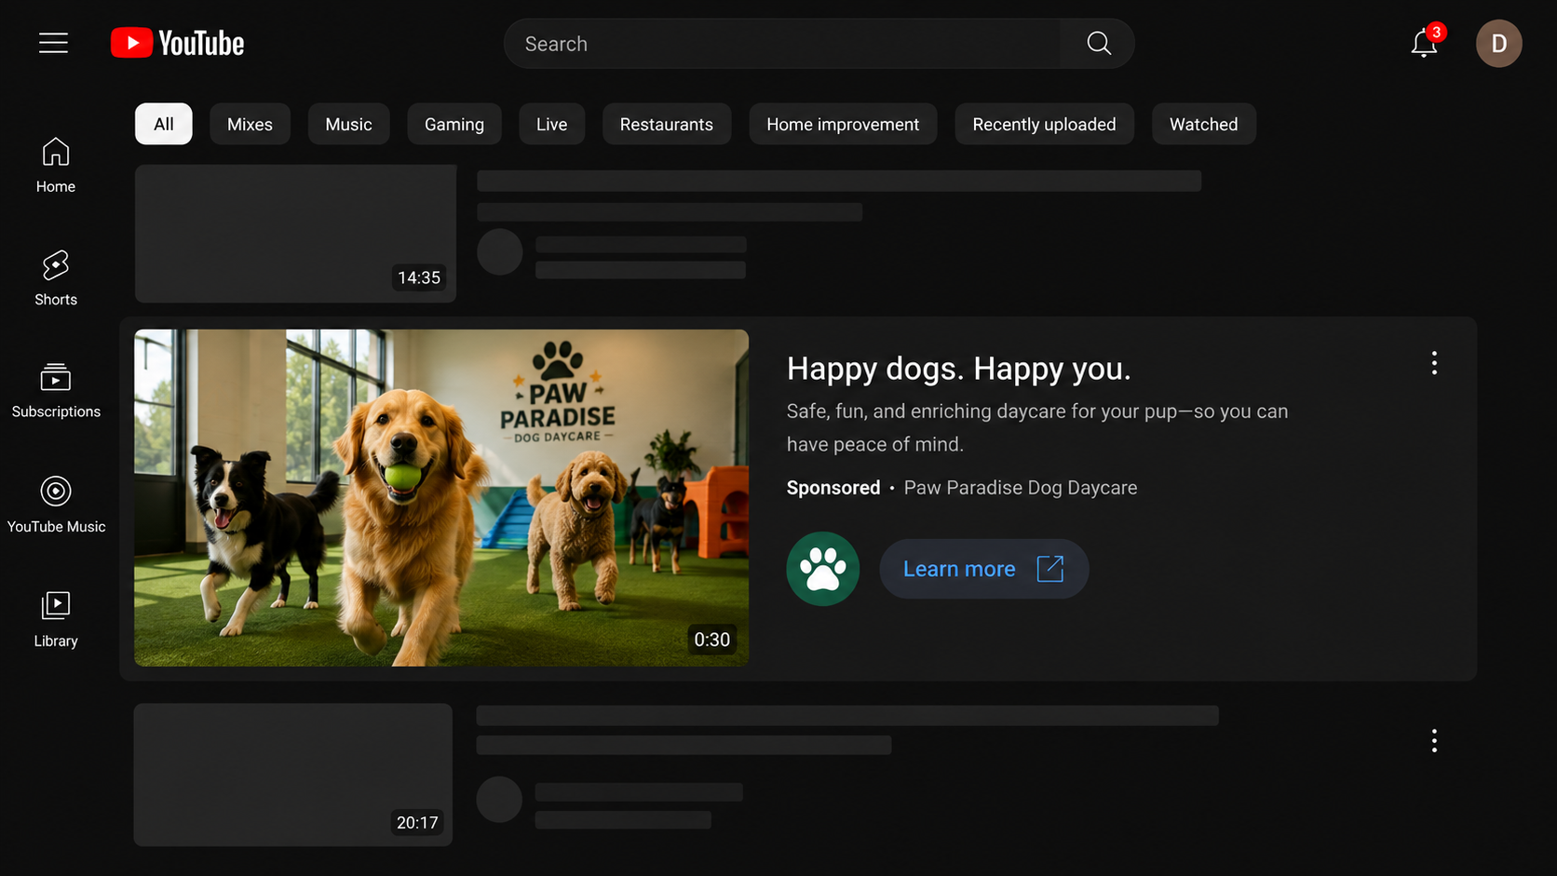Click the Paw Paradise Dog Daycare advertiser name
1557x876 pixels.
coord(1021,488)
